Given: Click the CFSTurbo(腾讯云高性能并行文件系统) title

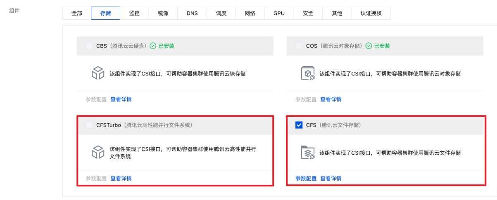Looking at the screenshot, I should point(144,125).
